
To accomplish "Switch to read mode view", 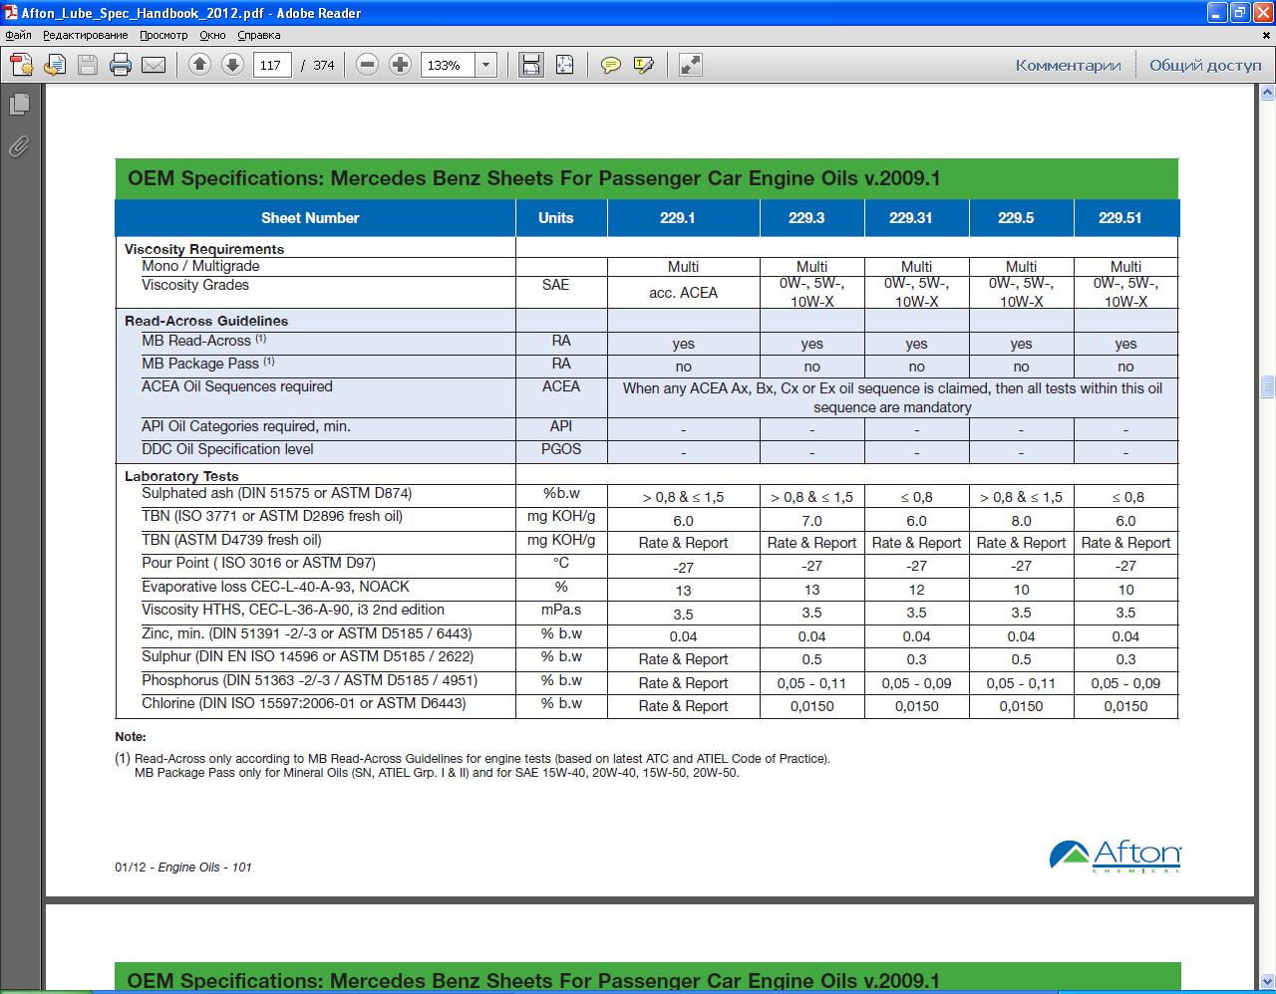I will coord(690,65).
